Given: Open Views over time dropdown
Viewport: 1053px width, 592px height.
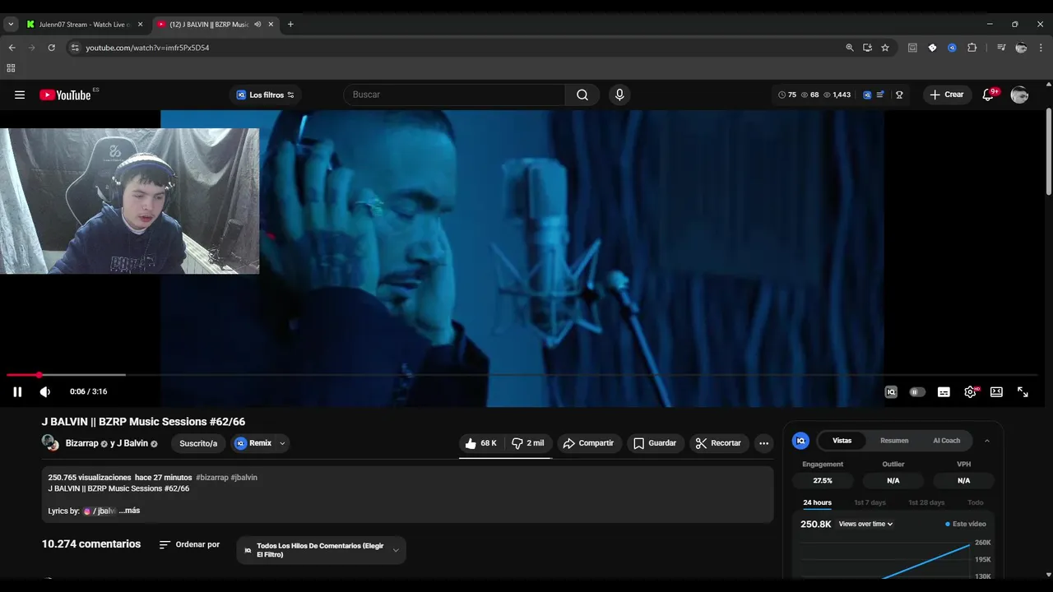Looking at the screenshot, I should click(865, 524).
